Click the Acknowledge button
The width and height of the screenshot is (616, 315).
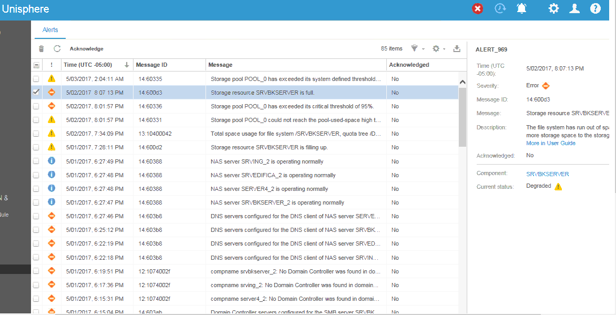[x=87, y=49]
